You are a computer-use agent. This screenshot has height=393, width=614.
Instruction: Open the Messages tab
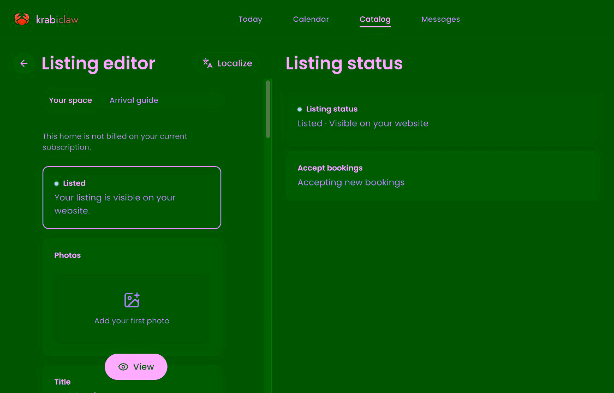point(440,19)
